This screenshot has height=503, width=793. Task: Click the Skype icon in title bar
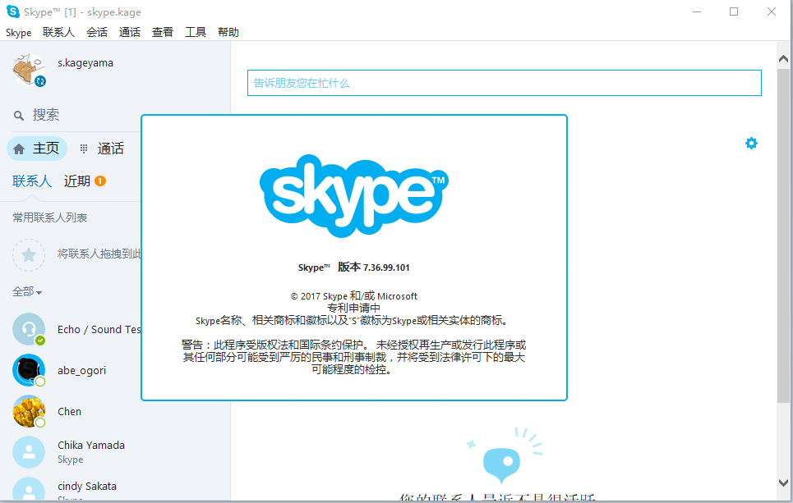click(x=12, y=11)
